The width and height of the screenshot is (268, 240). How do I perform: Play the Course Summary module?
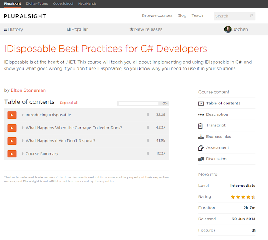tap(12, 154)
